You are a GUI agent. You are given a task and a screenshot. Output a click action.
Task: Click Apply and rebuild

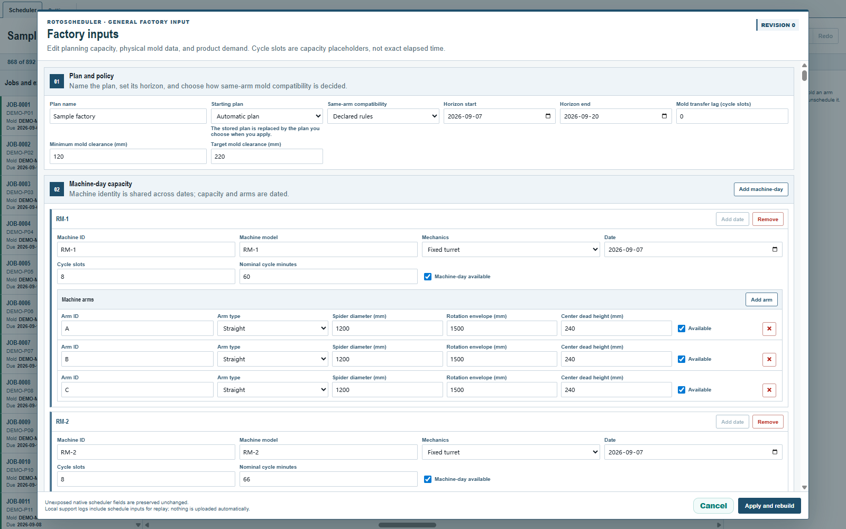click(769, 506)
